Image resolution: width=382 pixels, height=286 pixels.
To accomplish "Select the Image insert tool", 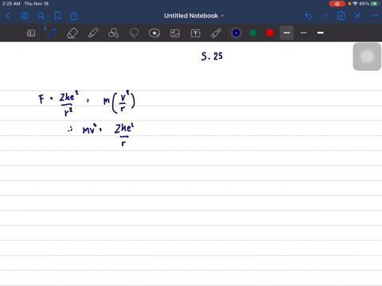I will pos(175,33).
